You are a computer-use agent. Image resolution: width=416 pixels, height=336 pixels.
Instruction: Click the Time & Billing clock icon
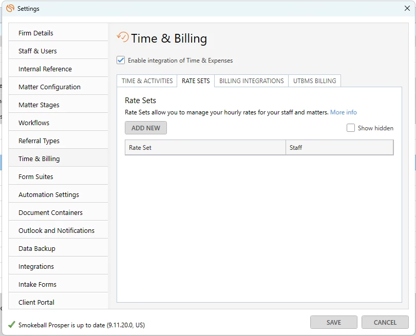pos(123,37)
